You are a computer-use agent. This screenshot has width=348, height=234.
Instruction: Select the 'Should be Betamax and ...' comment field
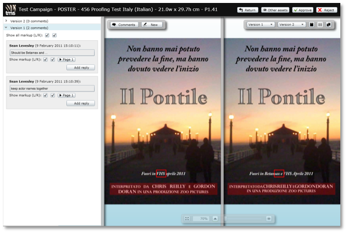tap(52, 53)
